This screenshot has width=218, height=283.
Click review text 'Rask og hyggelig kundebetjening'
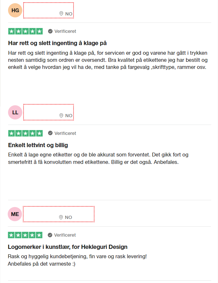click(77, 260)
